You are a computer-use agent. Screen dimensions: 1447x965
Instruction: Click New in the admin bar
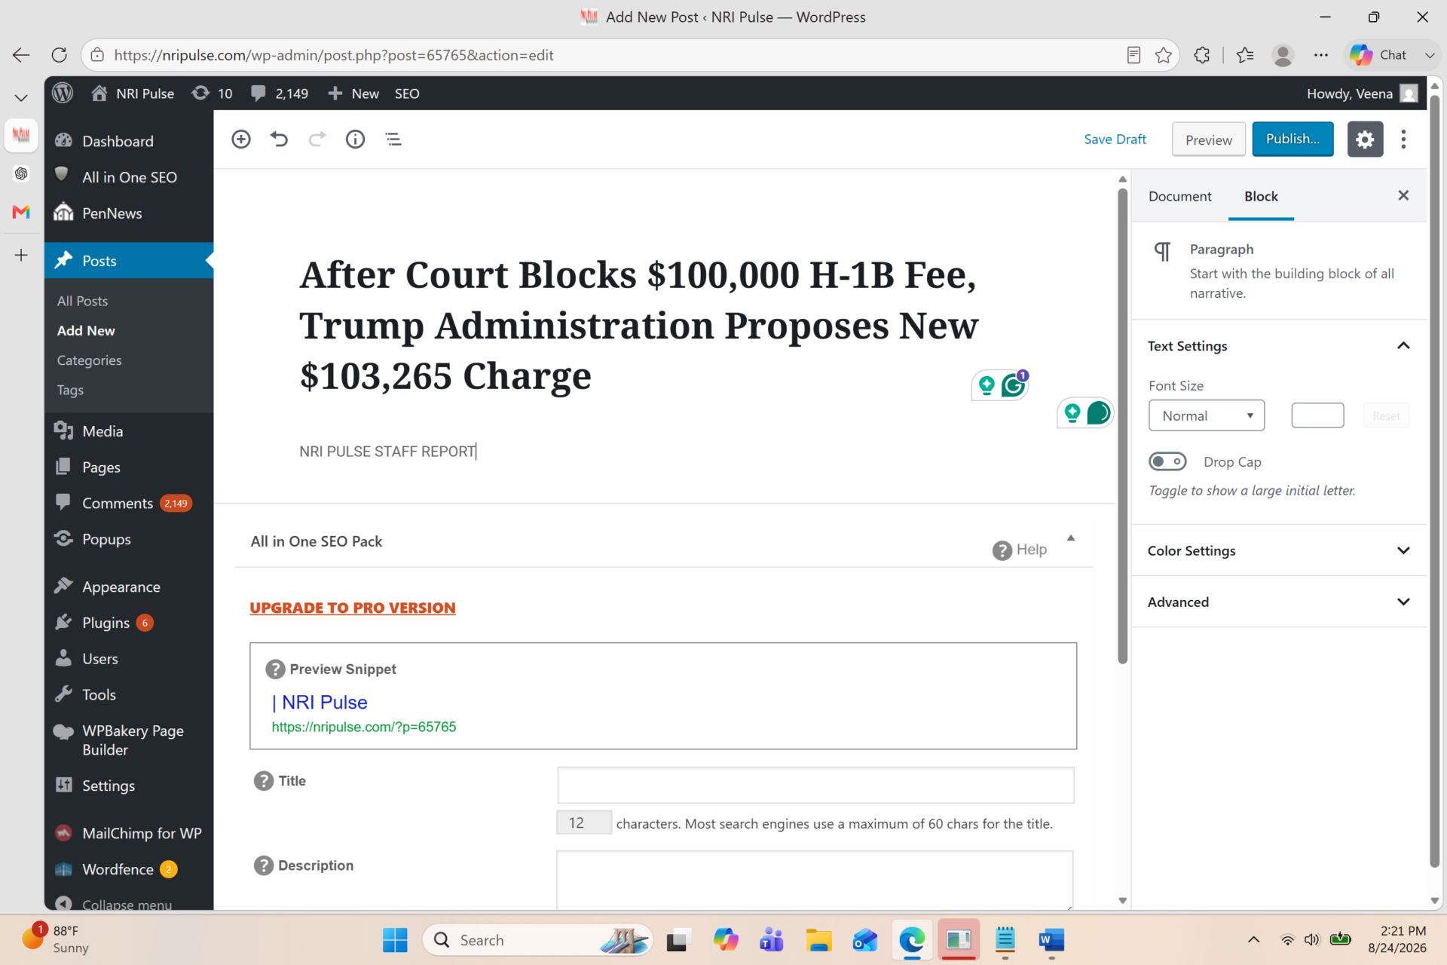coord(353,93)
